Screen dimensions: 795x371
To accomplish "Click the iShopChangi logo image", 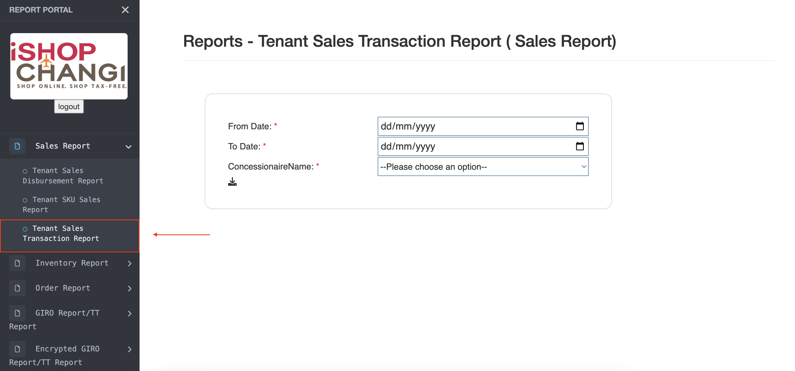I will tap(69, 66).
